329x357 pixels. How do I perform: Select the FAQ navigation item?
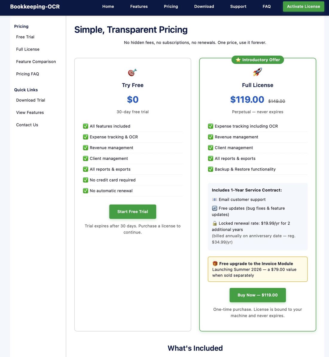pos(266,6)
